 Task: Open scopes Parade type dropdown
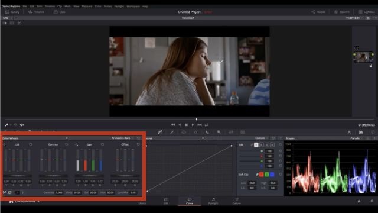pos(356,138)
